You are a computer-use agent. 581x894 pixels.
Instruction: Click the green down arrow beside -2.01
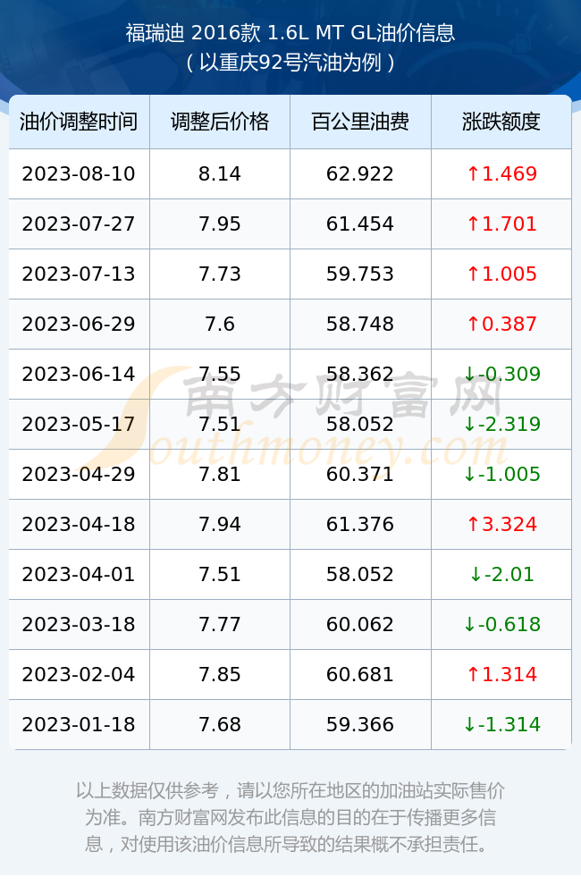(x=476, y=575)
